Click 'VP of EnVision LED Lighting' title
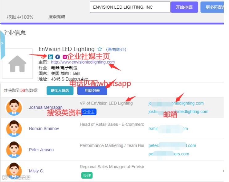229x182 pixels. 106,103
